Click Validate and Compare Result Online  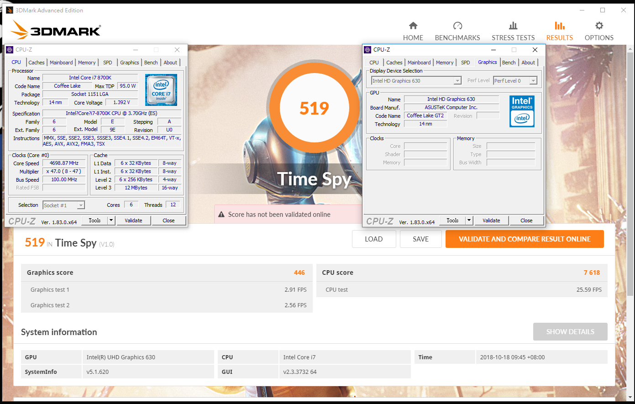click(x=525, y=239)
